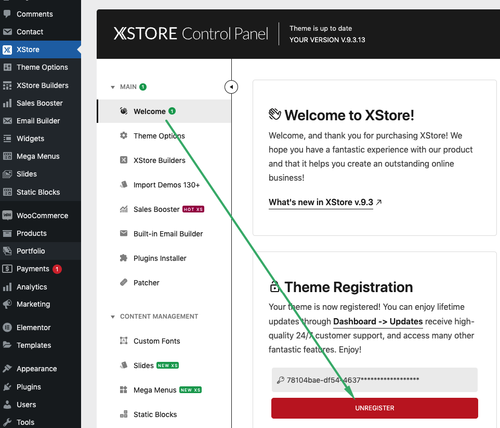Click the Sales Booster bar chart icon in WordPress sidebar
The width and height of the screenshot is (500, 428).
pyautogui.click(x=7, y=103)
